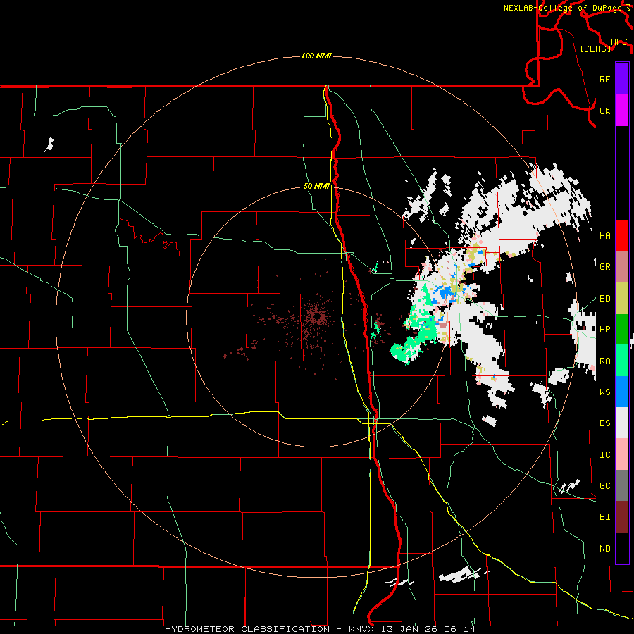Select the RA legend label
Screen dimensions: 634x634
(x=604, y=361)
